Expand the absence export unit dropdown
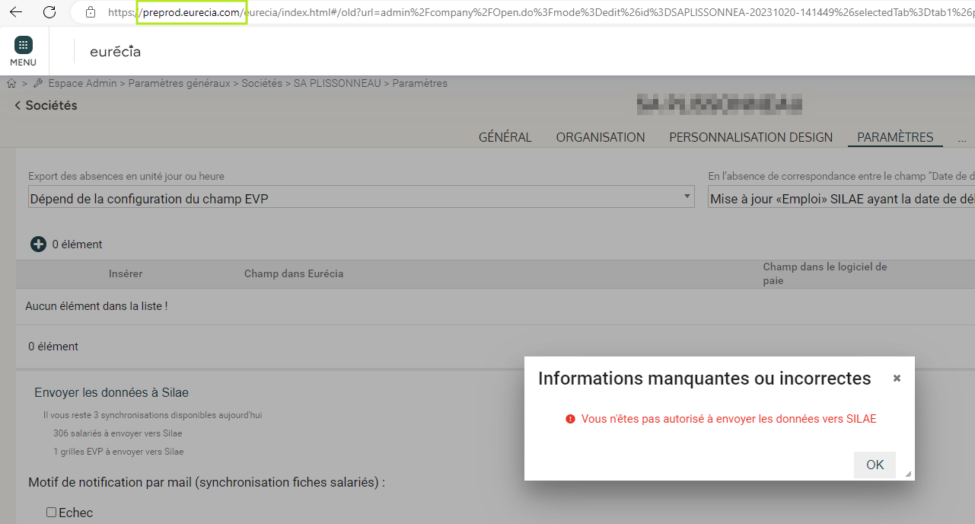Screen dimensions: 975x524 pyautogui.click(x=361, y=198)
